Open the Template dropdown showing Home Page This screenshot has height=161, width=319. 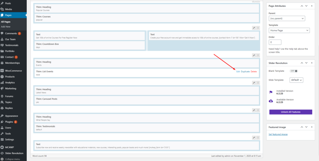coord(289,30)
